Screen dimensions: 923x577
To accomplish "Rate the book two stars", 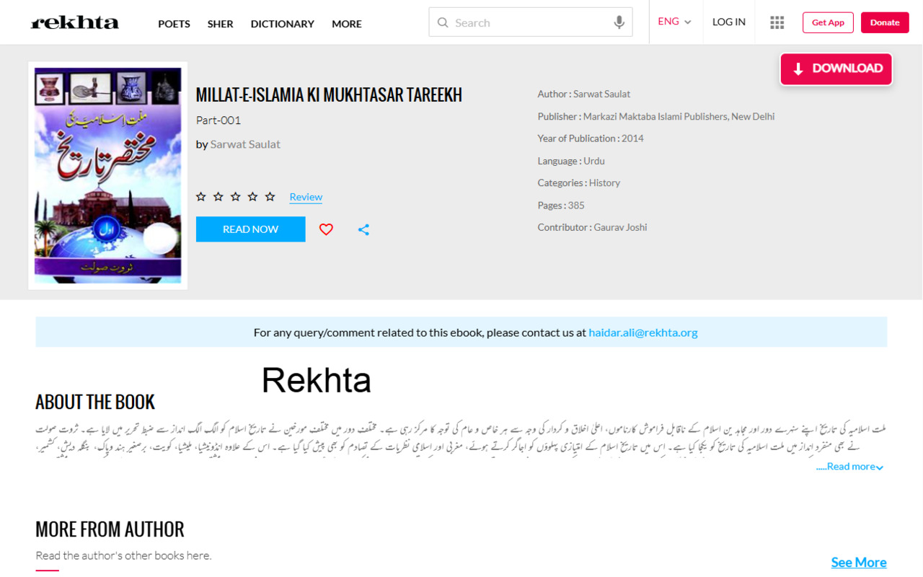I will (218, 196).
